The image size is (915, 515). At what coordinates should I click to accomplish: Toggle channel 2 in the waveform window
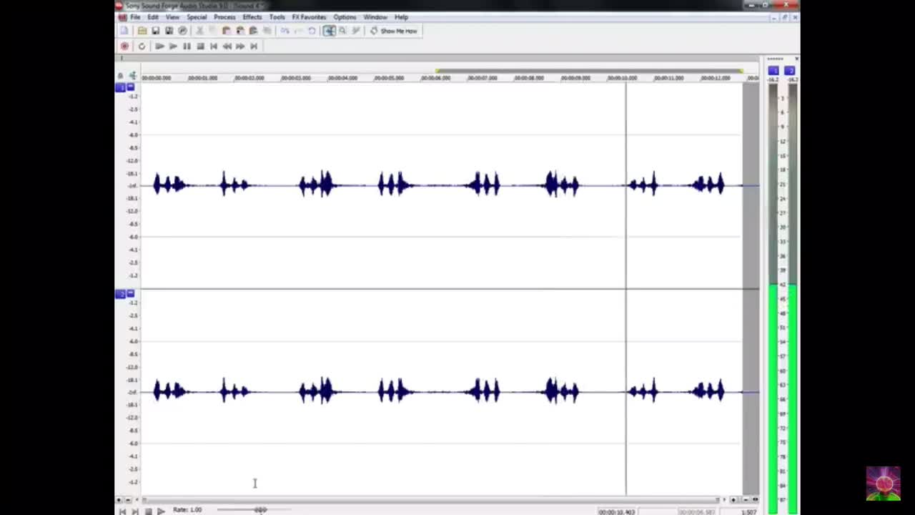[x=120, y=293]
